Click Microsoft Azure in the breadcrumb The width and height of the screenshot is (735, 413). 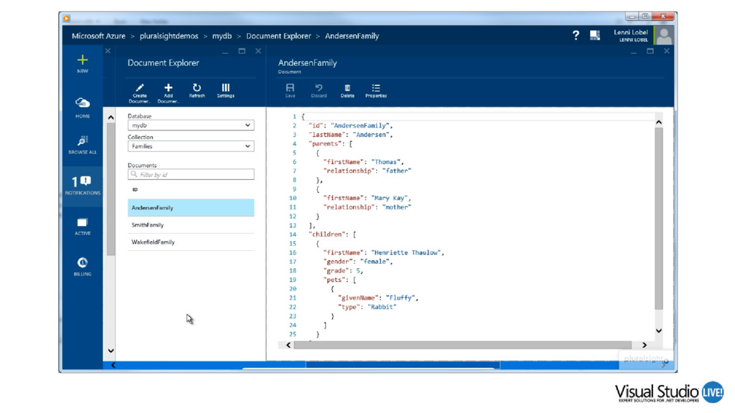(x=98, y=36)
